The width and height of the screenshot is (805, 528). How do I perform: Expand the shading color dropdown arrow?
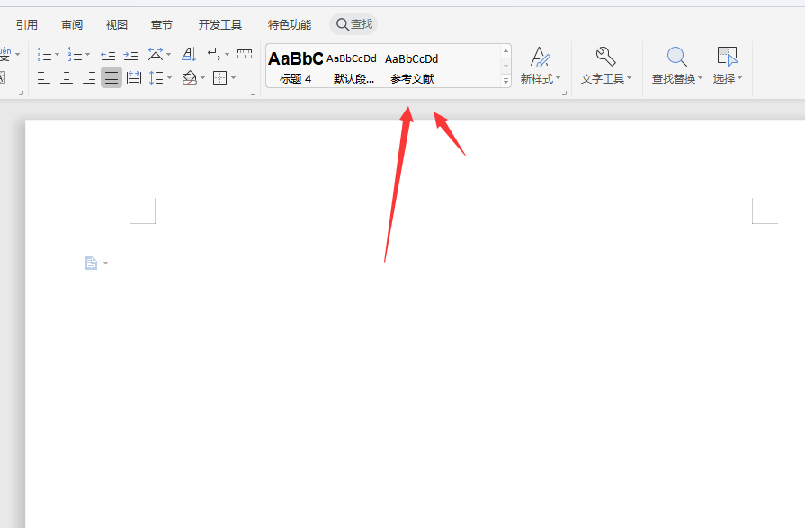point(202,78)
